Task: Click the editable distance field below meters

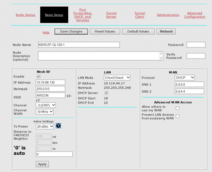Action: click(x=54, y=154)
